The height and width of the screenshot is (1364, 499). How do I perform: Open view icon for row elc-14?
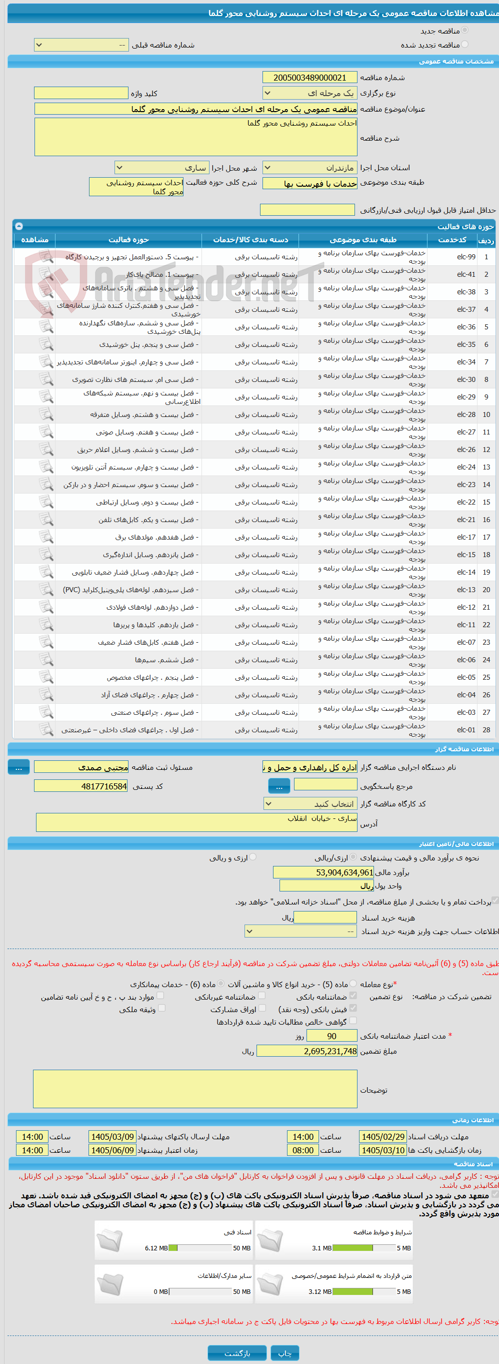pos(46,571)
